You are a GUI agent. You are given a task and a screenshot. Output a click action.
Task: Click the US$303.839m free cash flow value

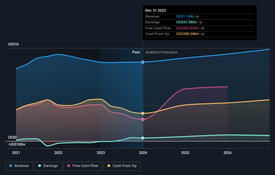coord(188,28)
